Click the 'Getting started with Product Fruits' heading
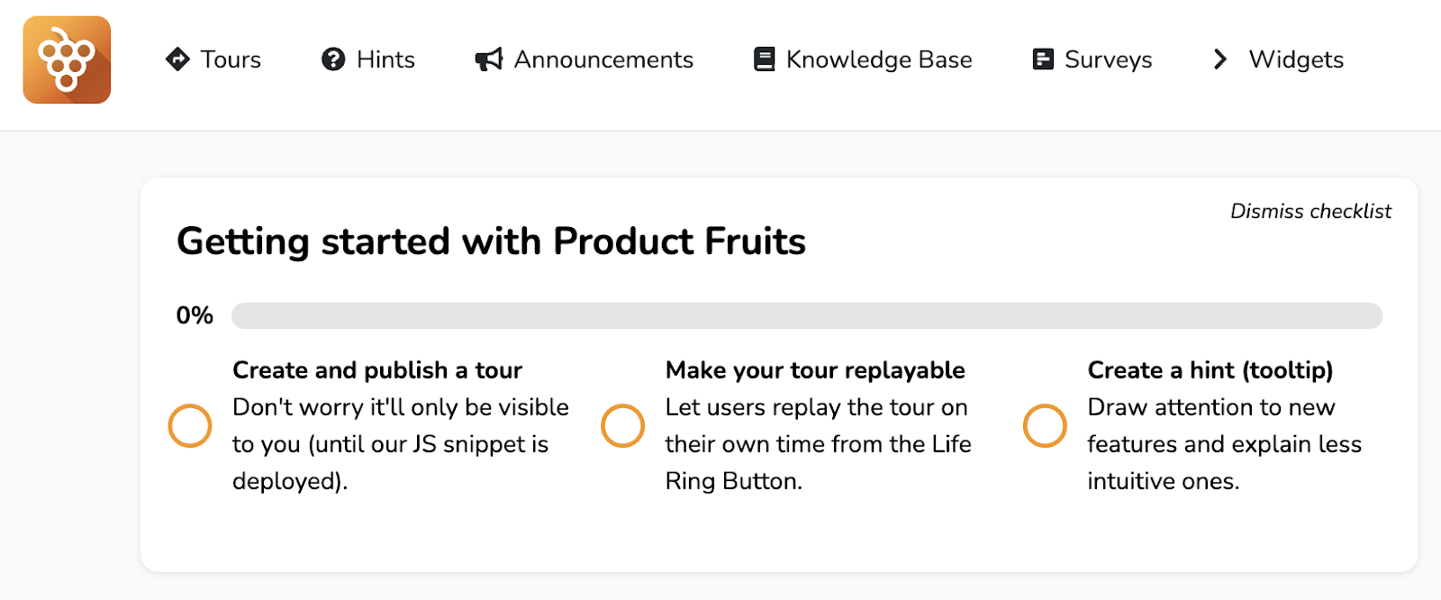The width and height of the screenshot is (1441, 600). coord(492,241)
